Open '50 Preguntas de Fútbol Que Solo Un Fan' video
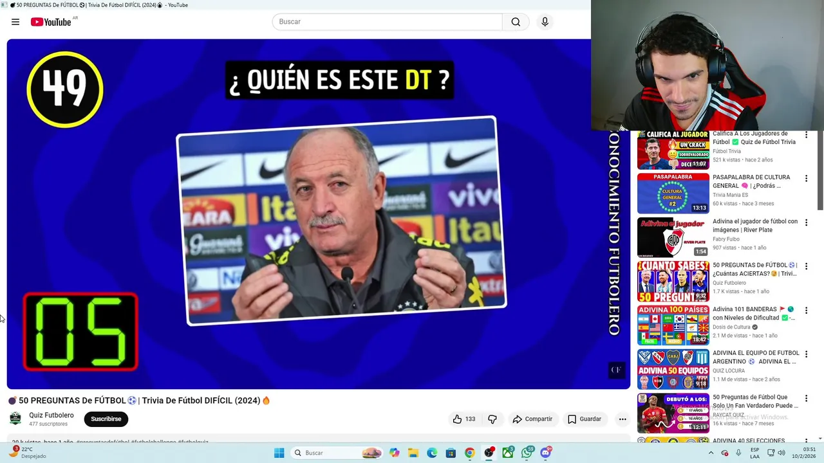The image size is (824, 463). click(755, 401)
